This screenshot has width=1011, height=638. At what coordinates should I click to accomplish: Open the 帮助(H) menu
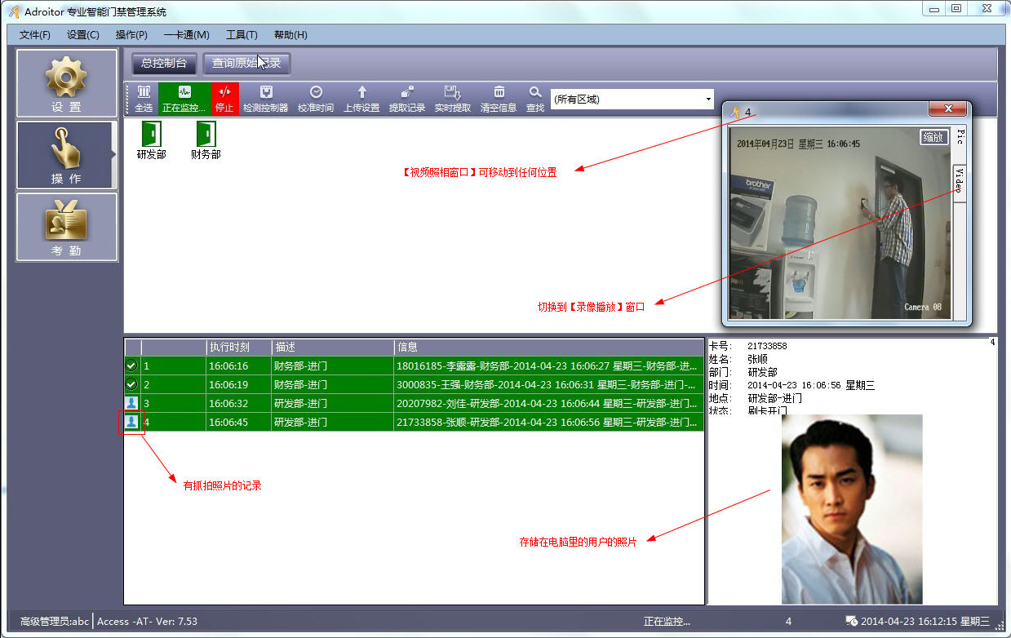290,35
